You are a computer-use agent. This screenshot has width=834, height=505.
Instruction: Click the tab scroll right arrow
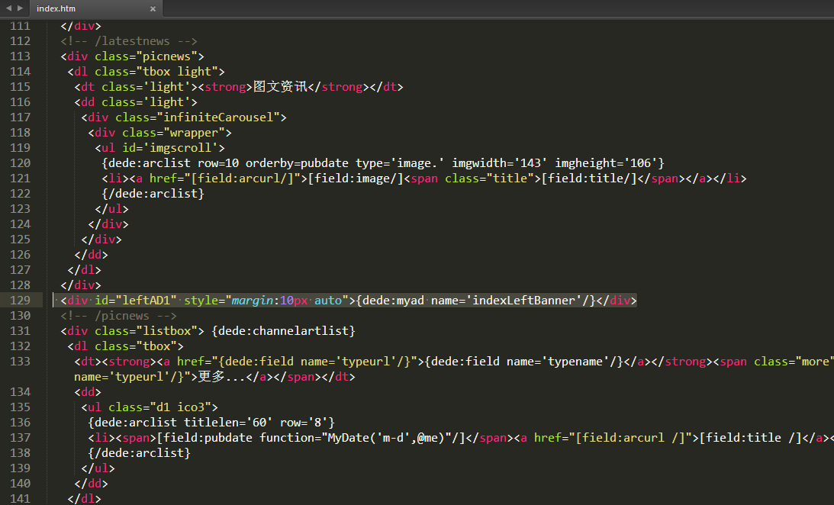[x=20, y=8]
